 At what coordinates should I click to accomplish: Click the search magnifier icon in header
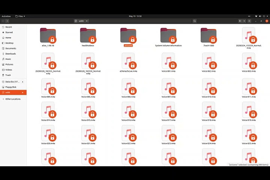point(194,21)
